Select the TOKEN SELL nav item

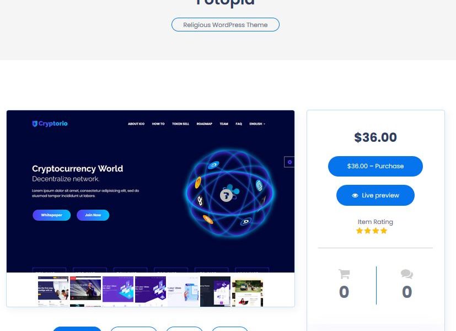tap(180, 124)
